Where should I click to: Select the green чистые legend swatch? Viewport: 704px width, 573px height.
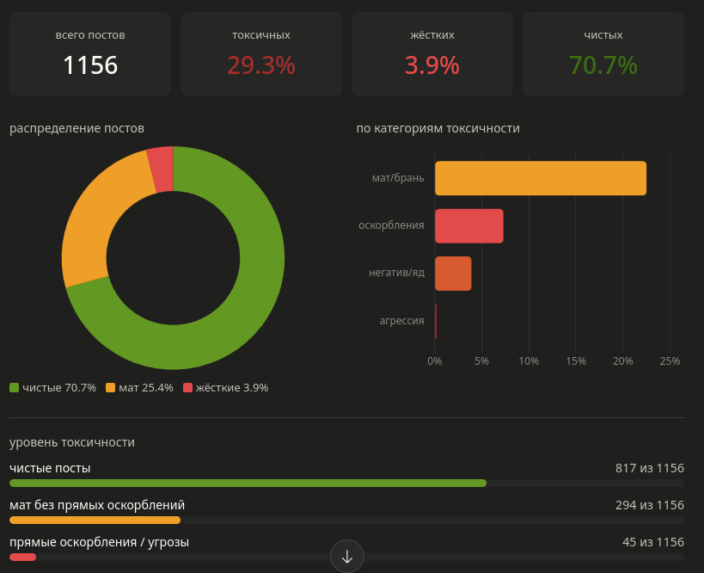point(14,387)
